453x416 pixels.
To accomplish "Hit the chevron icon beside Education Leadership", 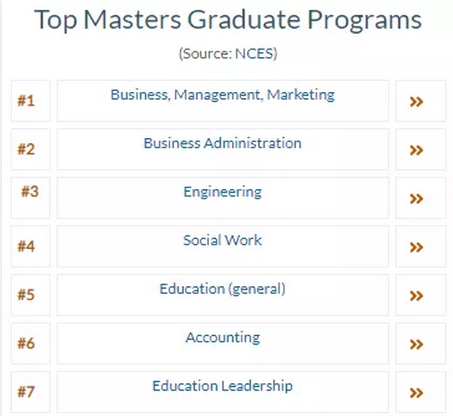I will point(416,392).
